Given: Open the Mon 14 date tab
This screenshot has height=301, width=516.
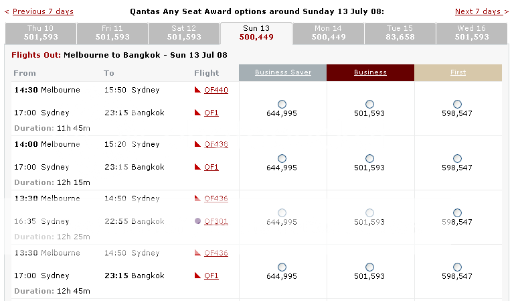Looking at the screenshot, I should pos(327,33).
